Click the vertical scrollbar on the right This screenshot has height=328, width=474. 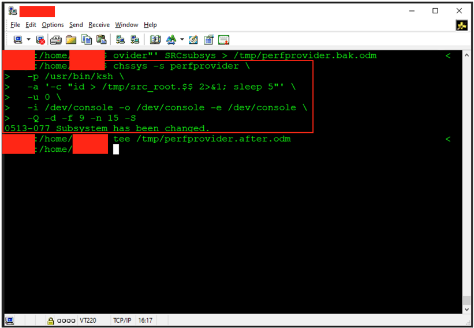(466, 173)
